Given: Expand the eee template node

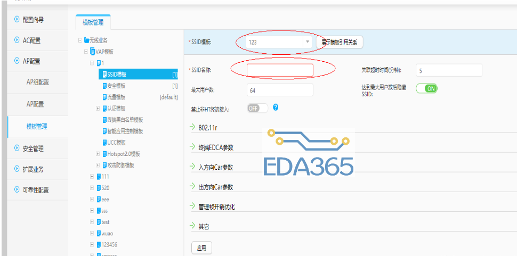Looking at the screenshot, I should coord(92,200).
